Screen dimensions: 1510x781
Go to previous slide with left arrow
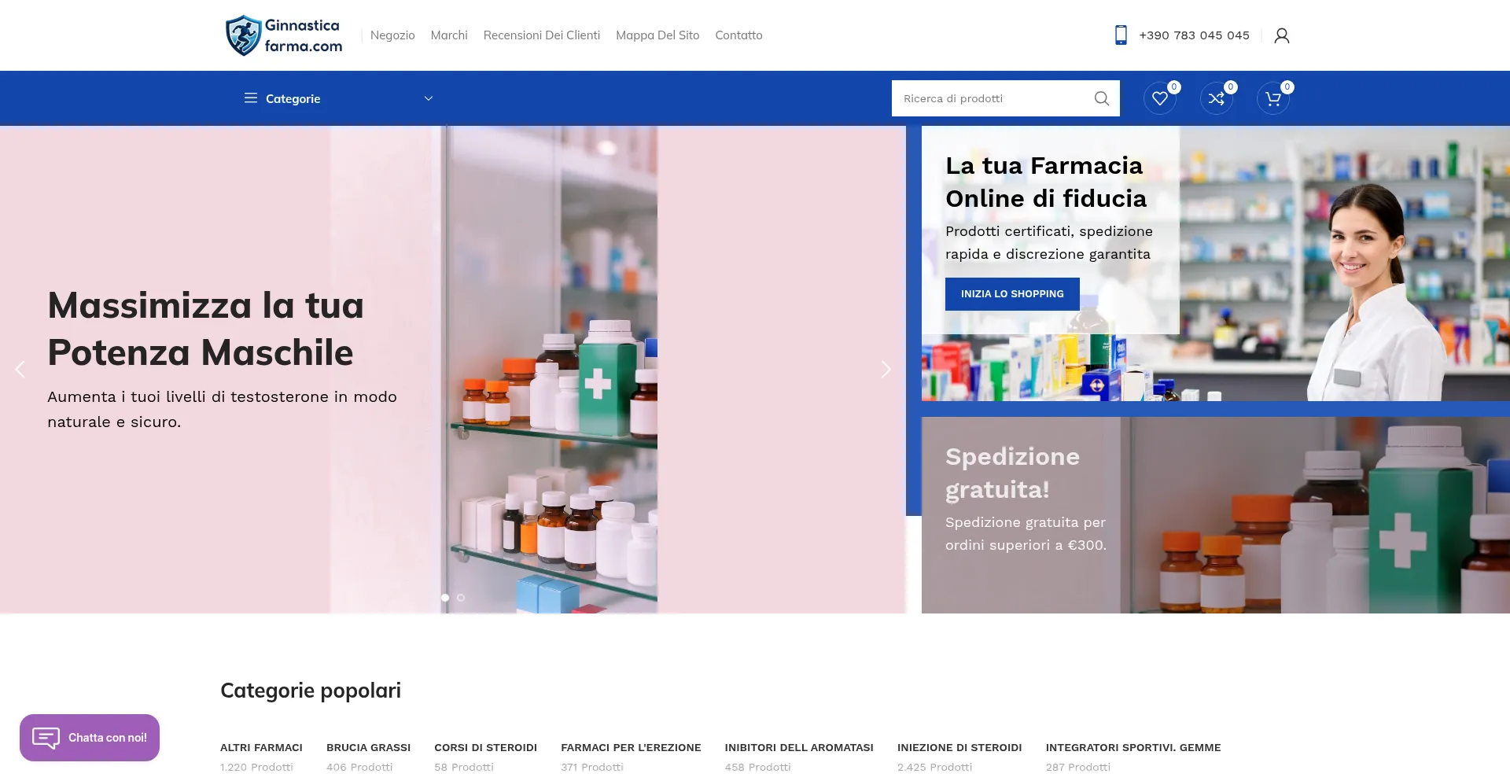coord(20,370)
